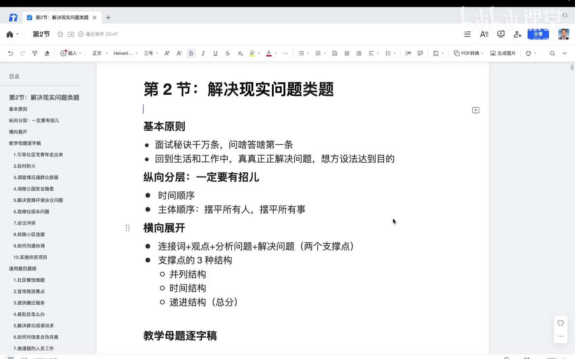Open more text formatting options ellipsis
575x359 pixels.
coord(285,53)
